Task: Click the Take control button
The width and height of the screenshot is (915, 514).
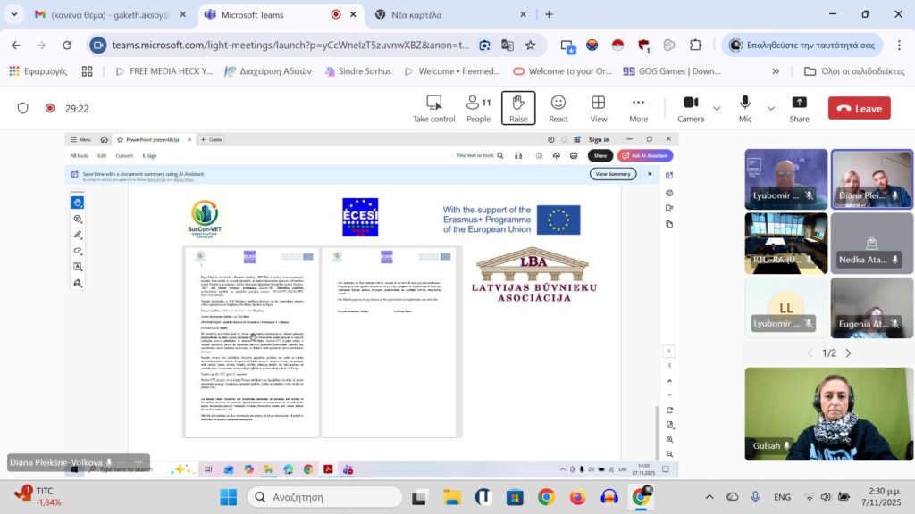Action: (x=433, y=108)
